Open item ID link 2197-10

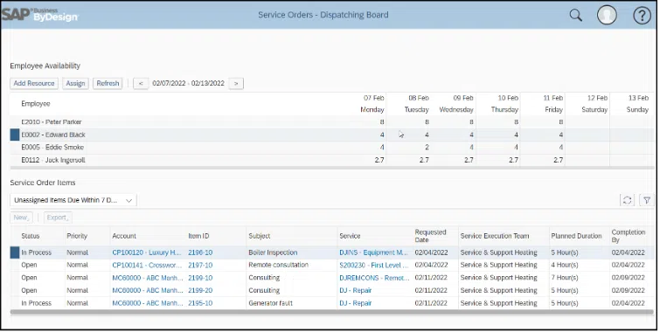[x=200, y=265]
